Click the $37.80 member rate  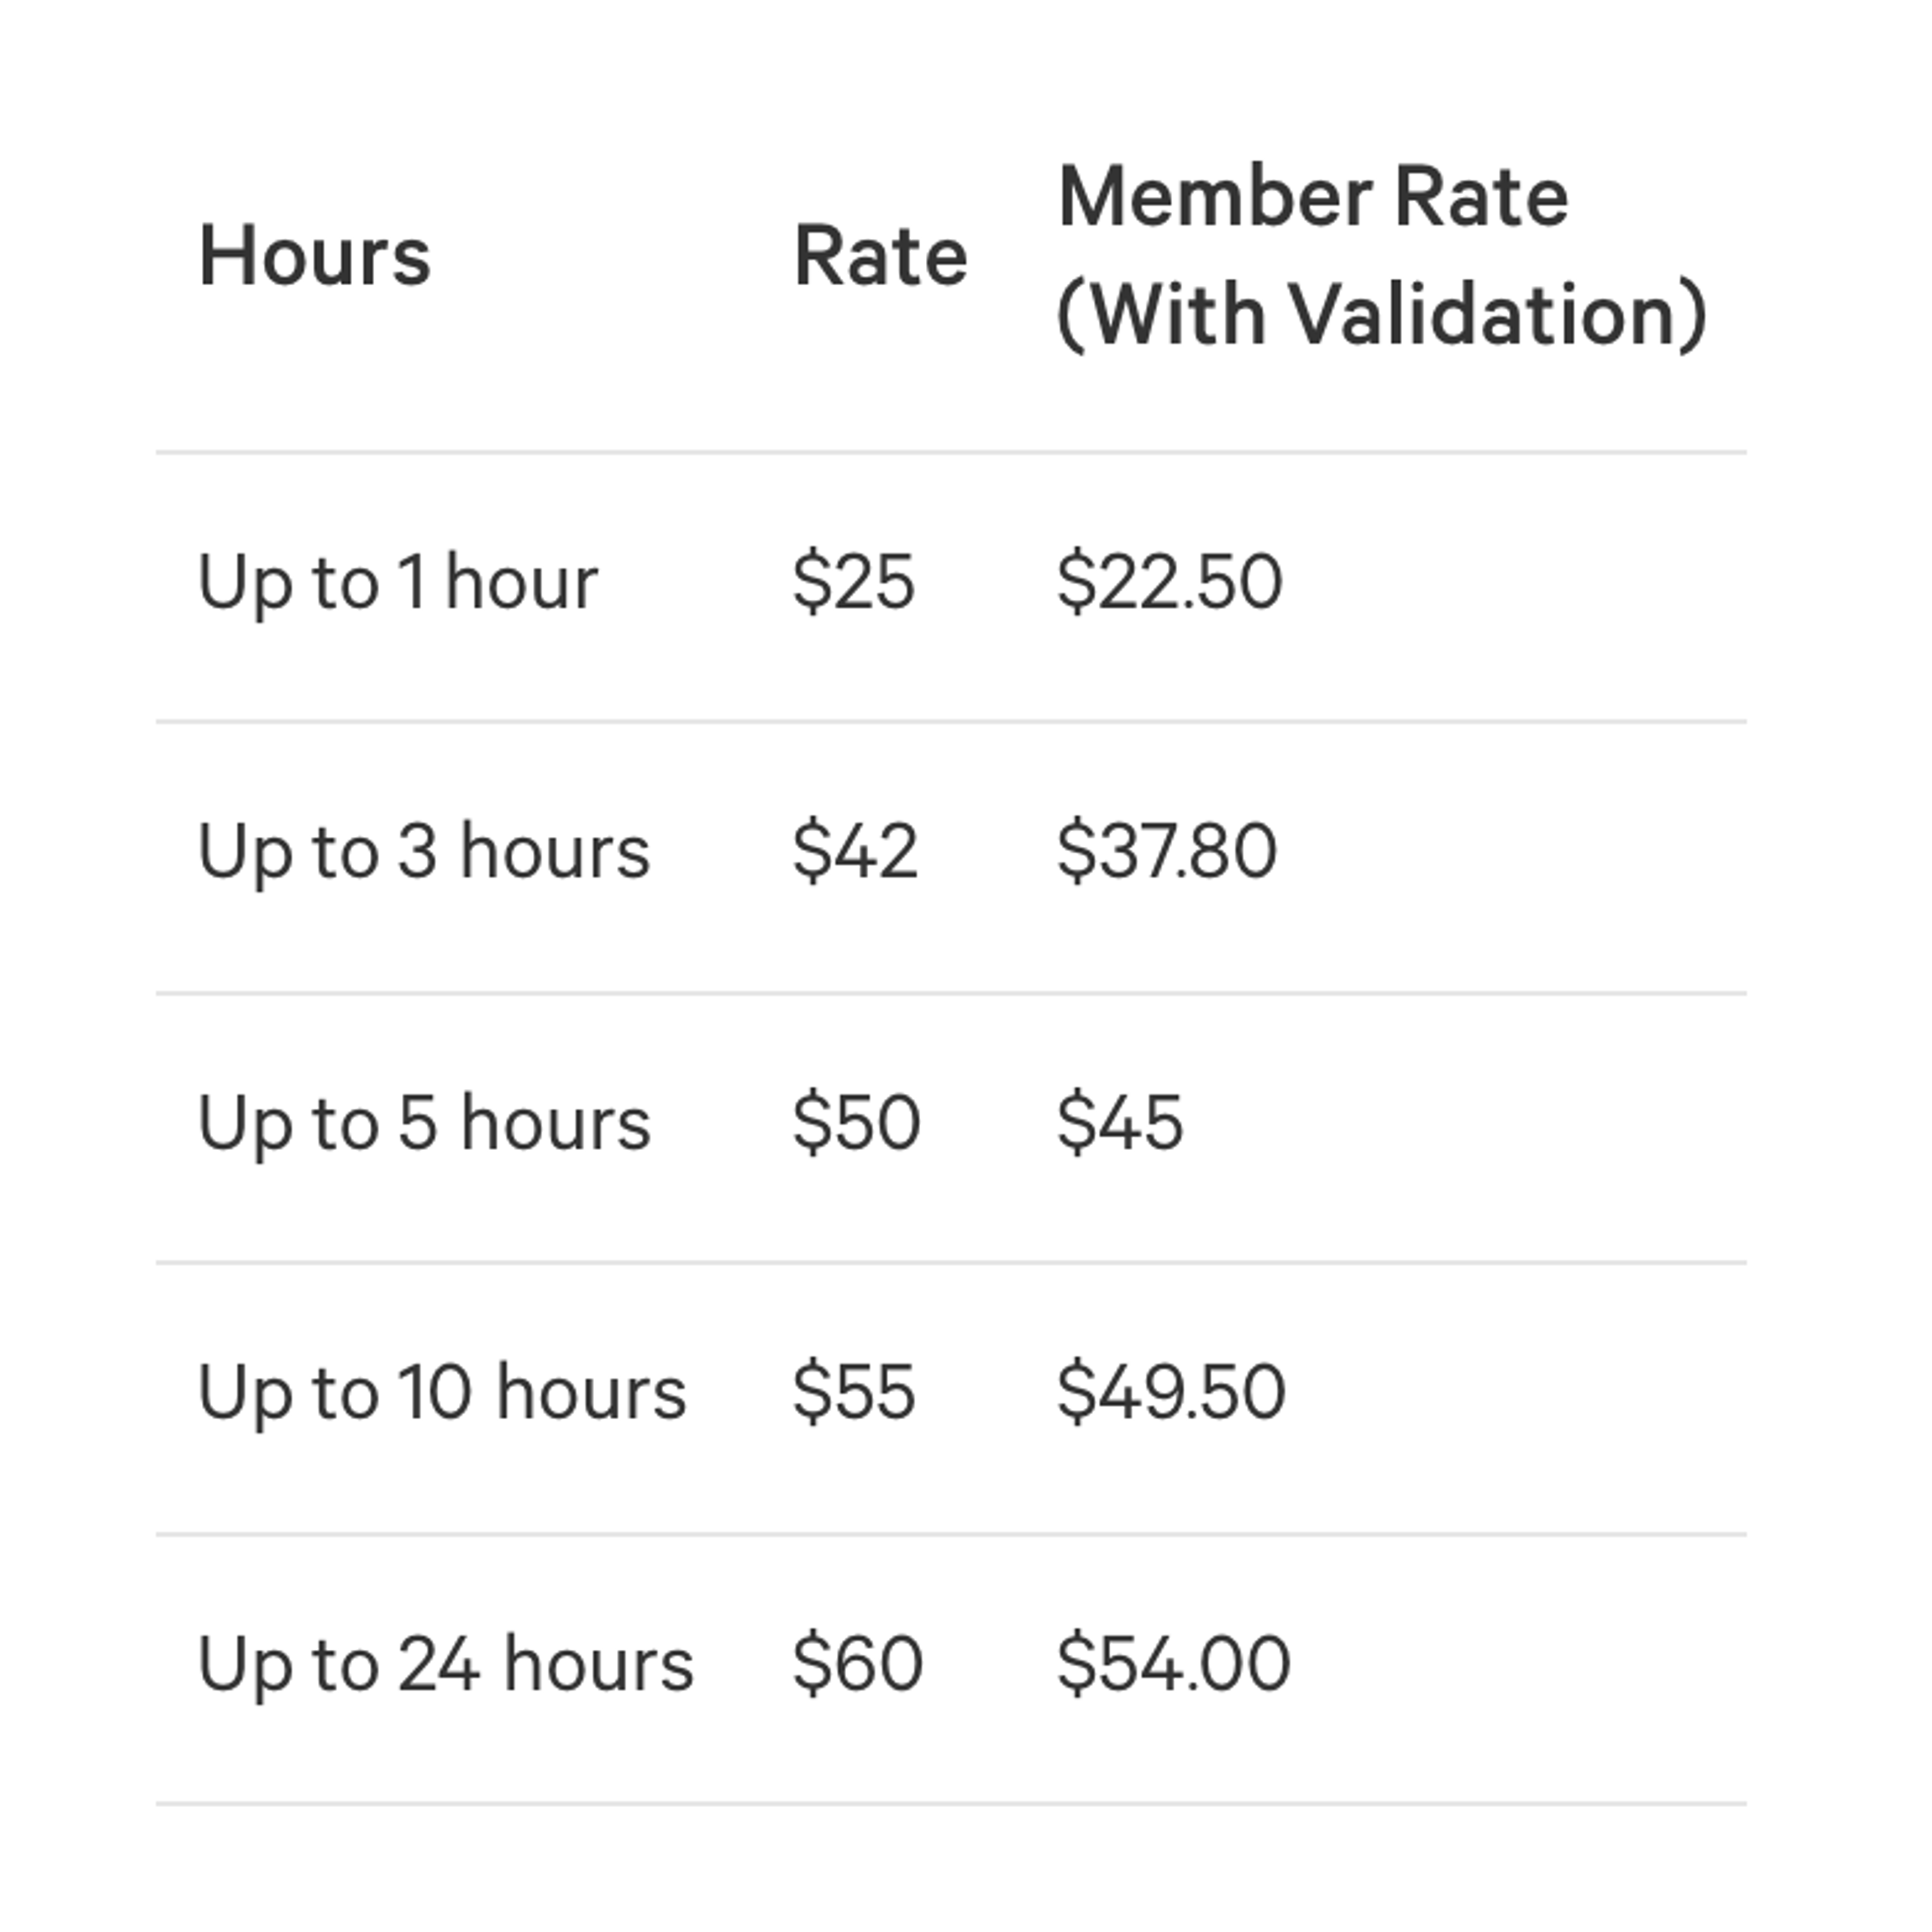[x=1167, y=852]
